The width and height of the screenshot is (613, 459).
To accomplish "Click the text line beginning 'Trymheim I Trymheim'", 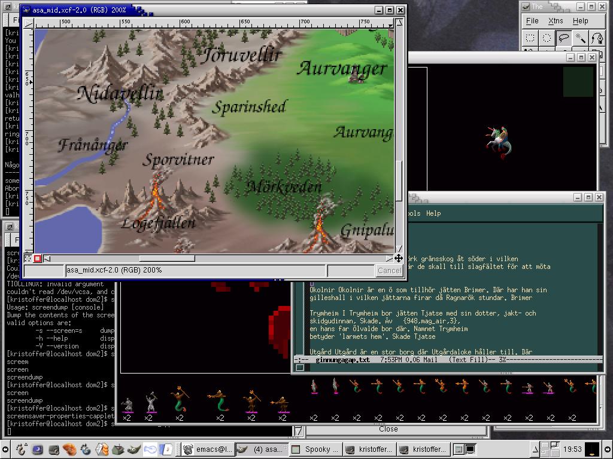I will click(423, 313).
